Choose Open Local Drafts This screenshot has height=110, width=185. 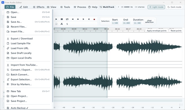pyautogui.click(x=28, y=58)
